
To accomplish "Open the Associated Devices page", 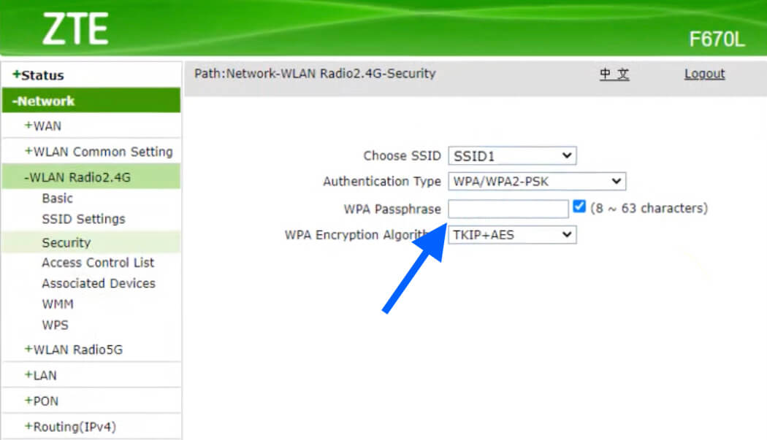I will click(x=99, y=283).
